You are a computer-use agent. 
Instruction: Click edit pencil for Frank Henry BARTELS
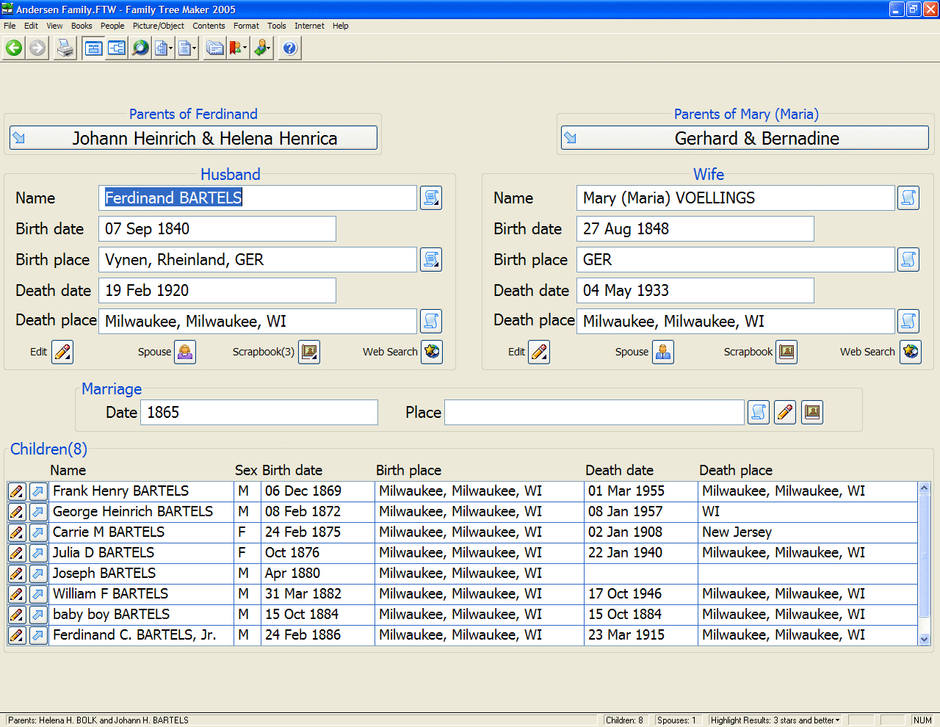(17, 491)
